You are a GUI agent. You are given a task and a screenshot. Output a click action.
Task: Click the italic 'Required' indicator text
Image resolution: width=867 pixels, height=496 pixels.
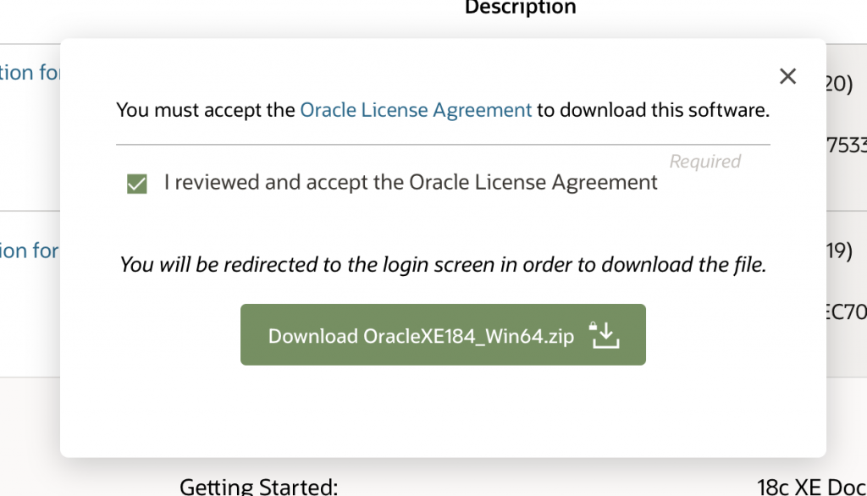[704, 162]
